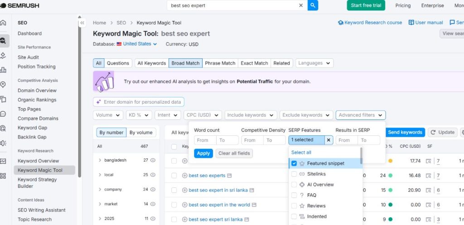The width and height of the screenshot is (464, 225).
Task: Toggle the eye icon for the local group
Action: point(153,175)
